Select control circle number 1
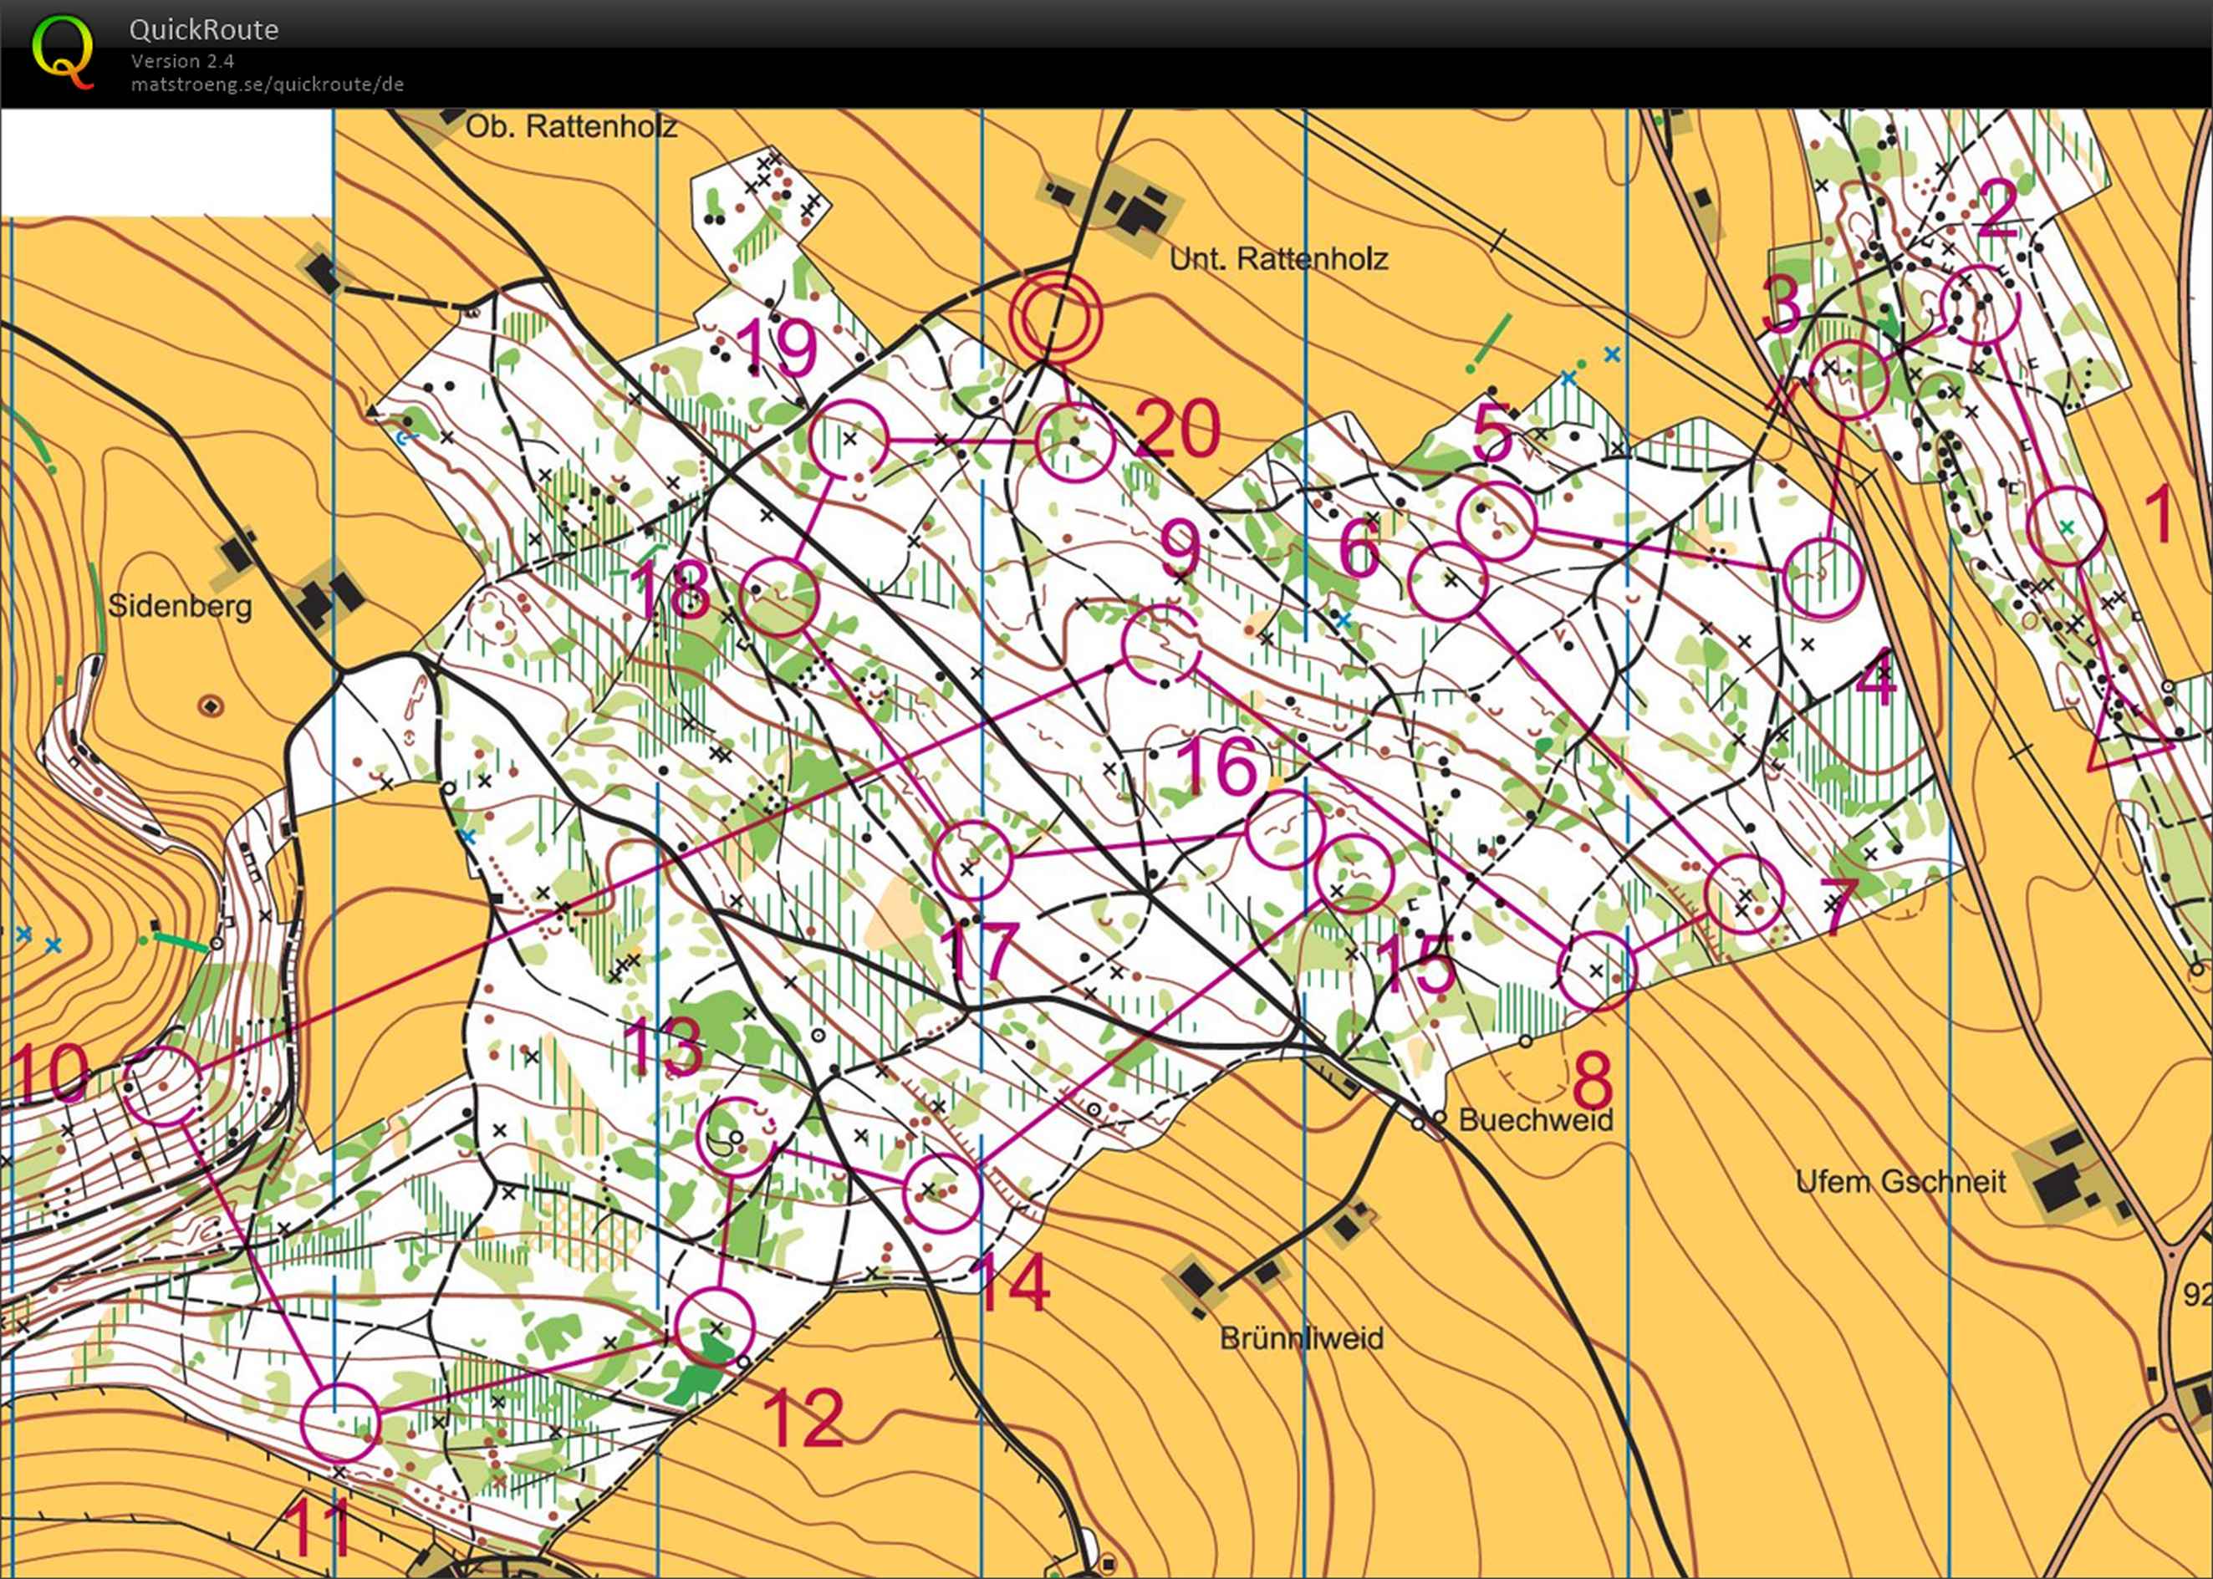The width and height of the screenshot is (2213, 1579). tap(2068, 526)
